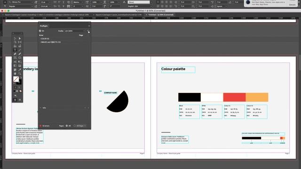Viewport: 301px width, 169px height.
Task: Select the Rectangle Frame tool
Action: (15, 58)
